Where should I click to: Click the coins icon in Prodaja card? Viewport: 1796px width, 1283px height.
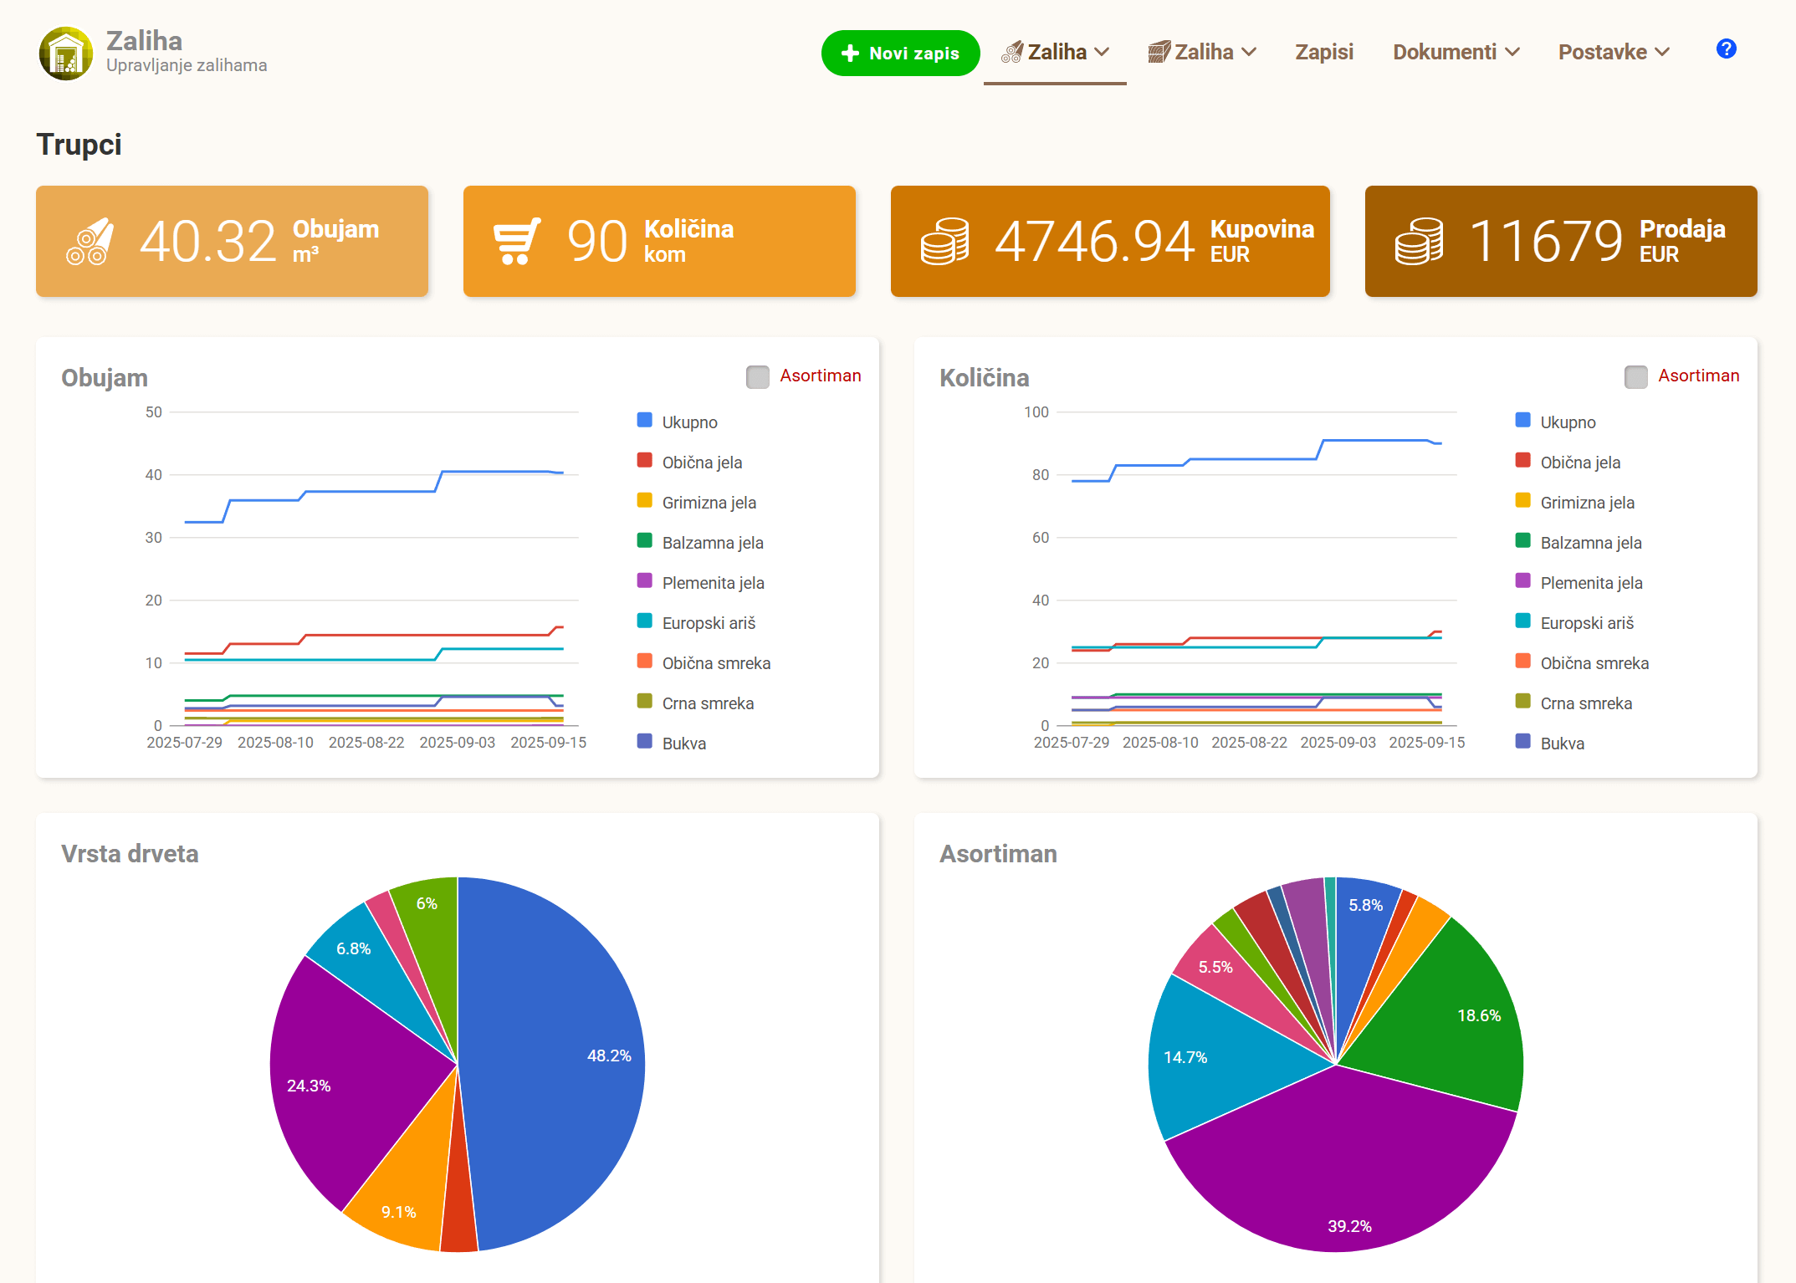[1419, 241]
